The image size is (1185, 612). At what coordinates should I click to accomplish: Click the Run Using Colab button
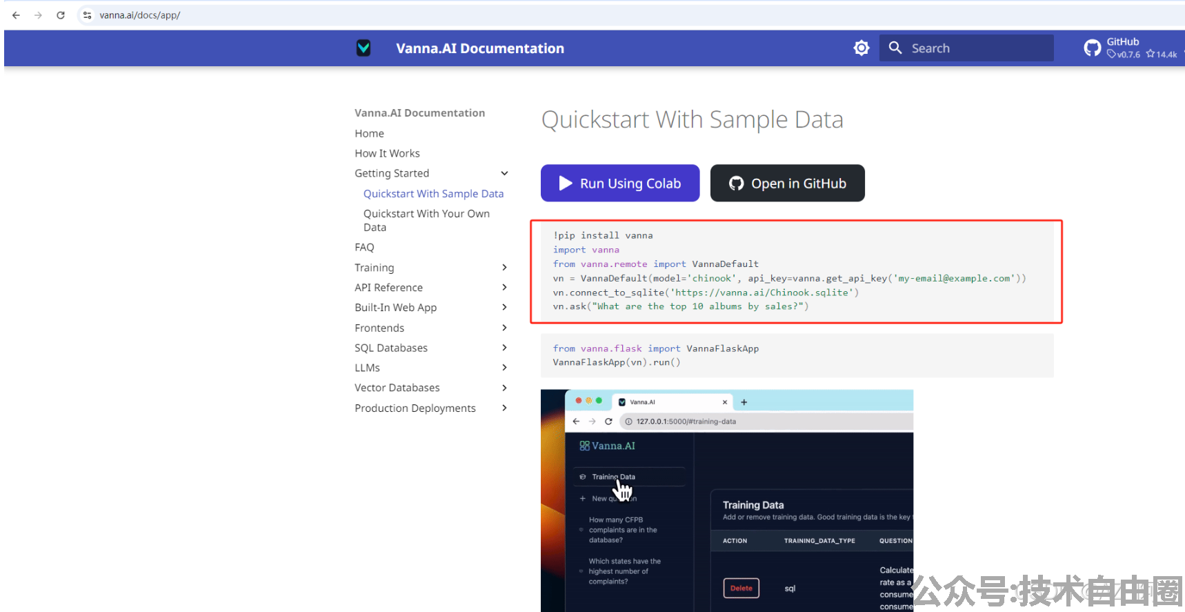tap(620, 183)
